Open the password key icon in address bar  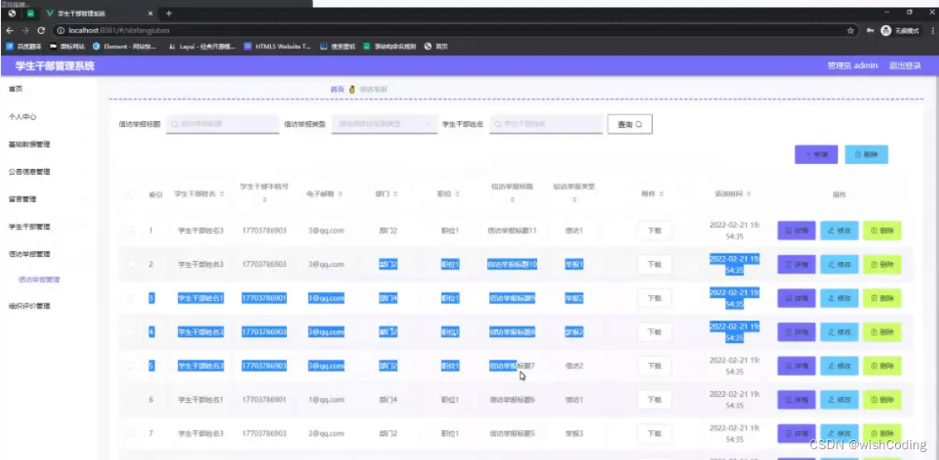pyautogui.click(x=869, y=31)
